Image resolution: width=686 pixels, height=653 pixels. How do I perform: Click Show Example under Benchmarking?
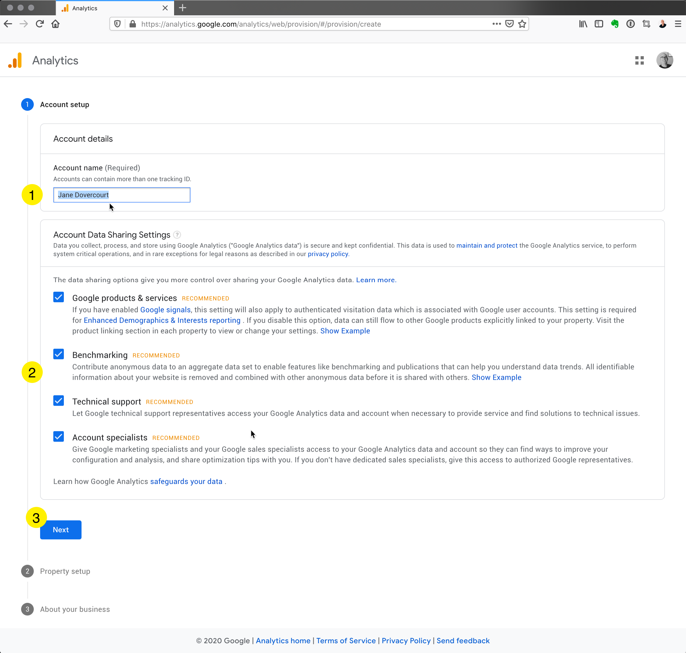pyautogui.click(x=496, y=378)
